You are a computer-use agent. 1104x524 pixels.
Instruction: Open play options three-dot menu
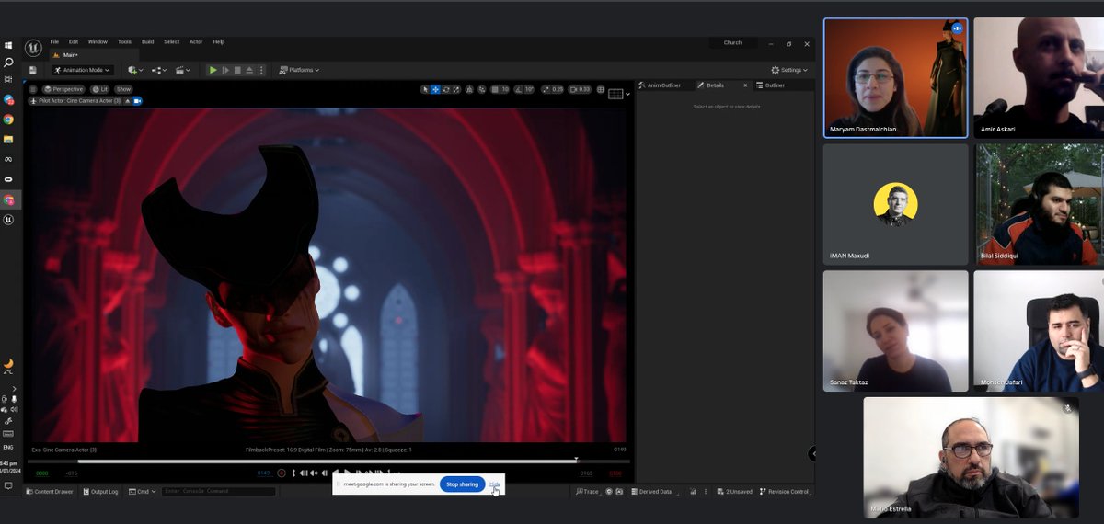coord(262,70)
